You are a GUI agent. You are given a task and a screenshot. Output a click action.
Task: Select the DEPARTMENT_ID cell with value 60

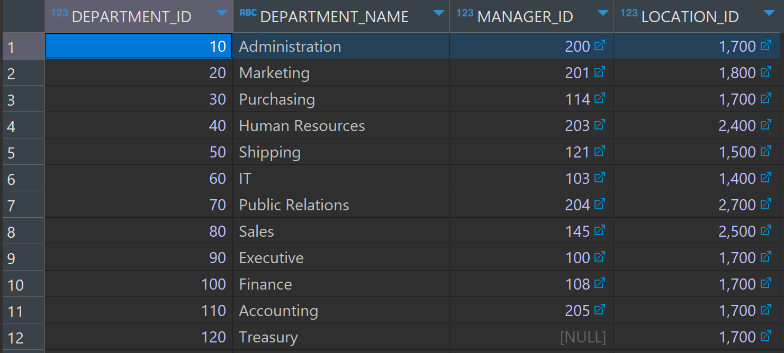tap(139, 178)
